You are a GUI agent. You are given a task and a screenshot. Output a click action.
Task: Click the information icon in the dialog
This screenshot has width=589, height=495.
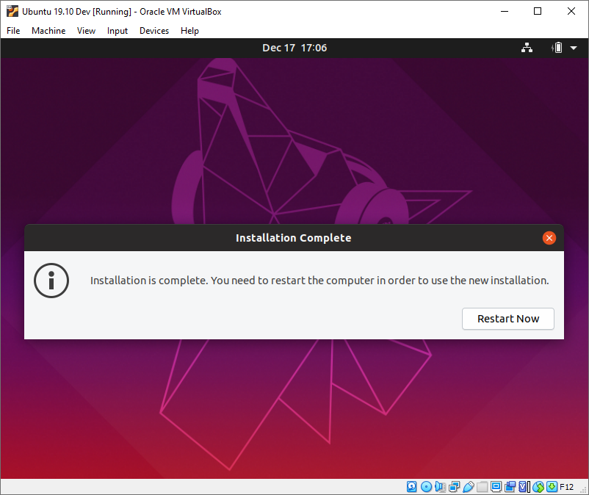(x=51, y=281)
